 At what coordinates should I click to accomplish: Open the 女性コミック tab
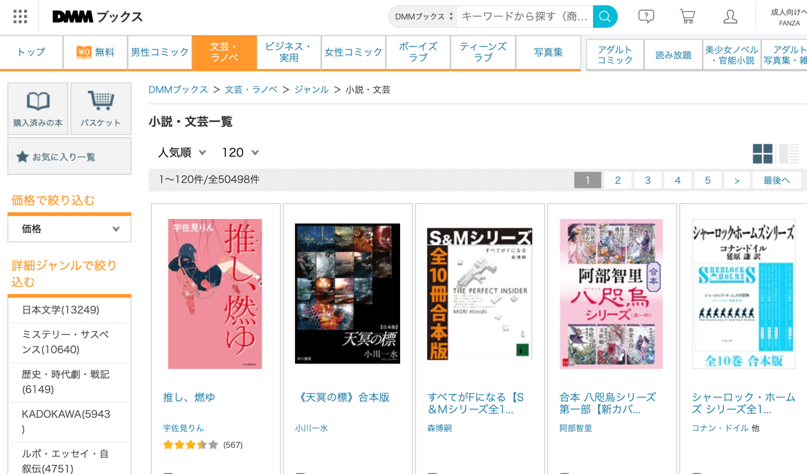(x=353, y=52)
